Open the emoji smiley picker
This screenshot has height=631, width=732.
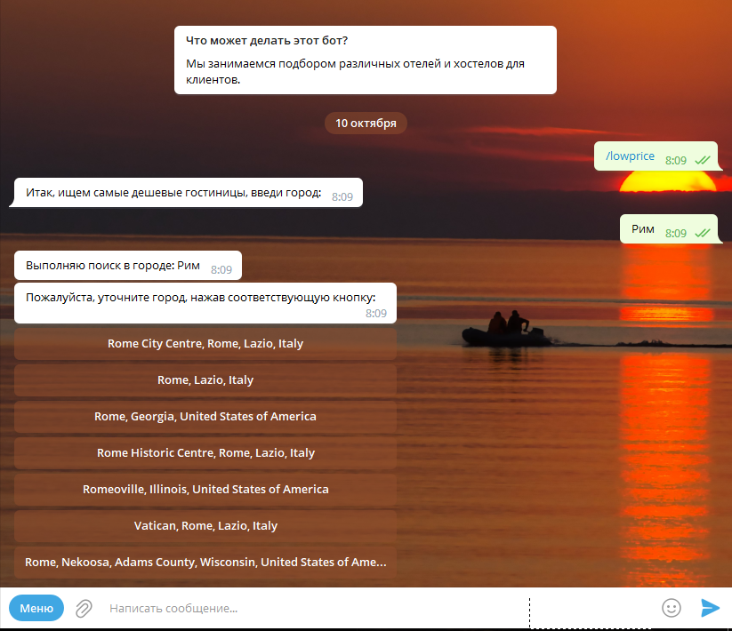pyautogui.click(x=672, y=608)
